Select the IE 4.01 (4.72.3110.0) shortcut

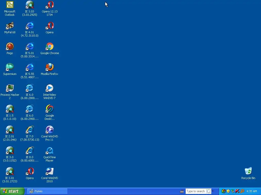coord(30,26)
